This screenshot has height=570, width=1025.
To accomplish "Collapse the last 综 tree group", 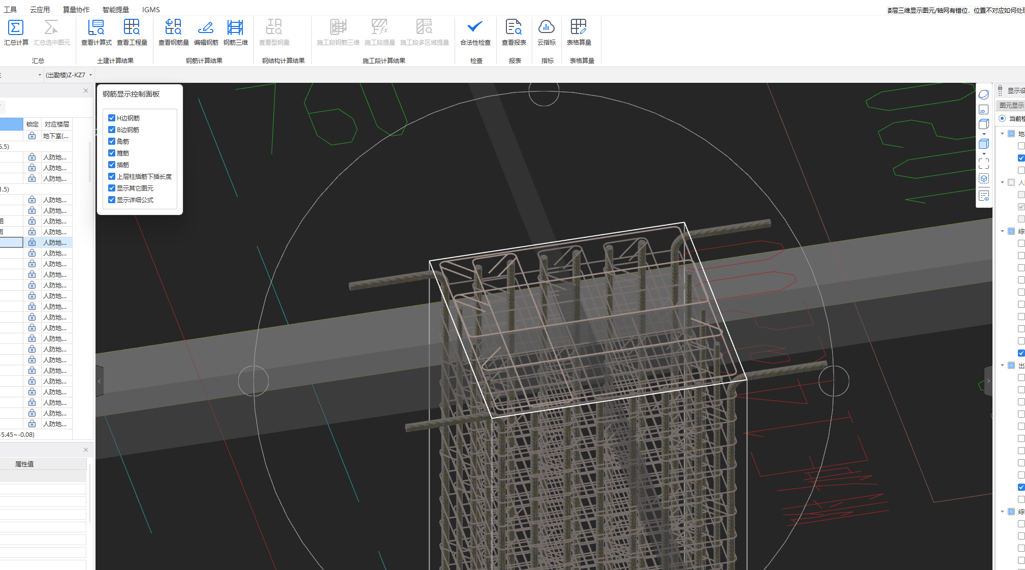I will click(x=1002, y=512).
